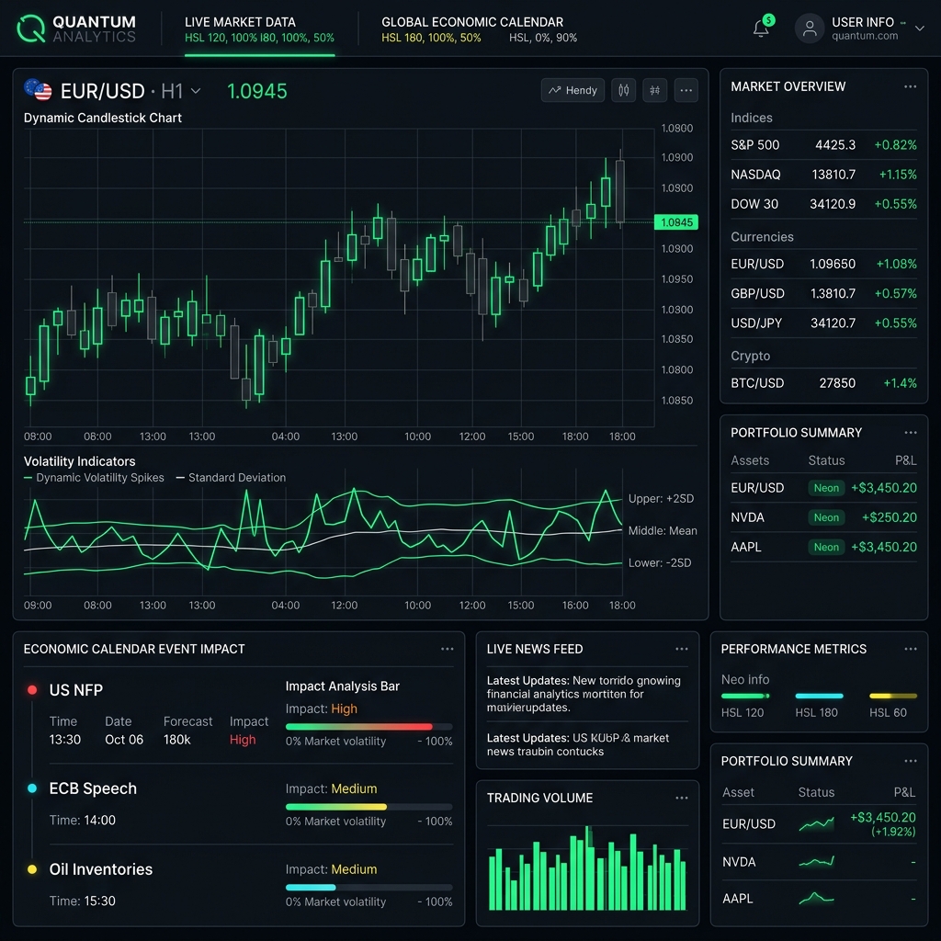Click the Lower -2SD band label
This screenshot has width=941, height=941.
660,563
